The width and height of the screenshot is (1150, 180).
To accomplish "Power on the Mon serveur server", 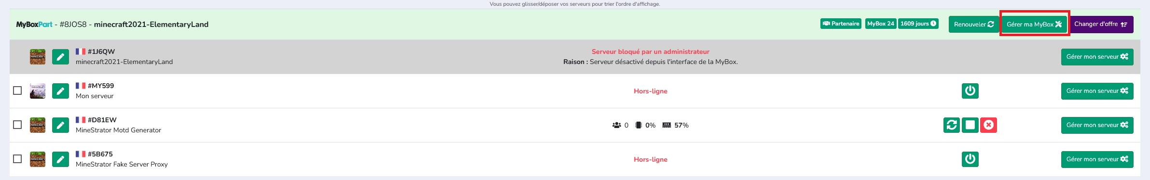I will [970, 90].
